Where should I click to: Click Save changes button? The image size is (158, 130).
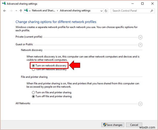[x=113, y=125]
